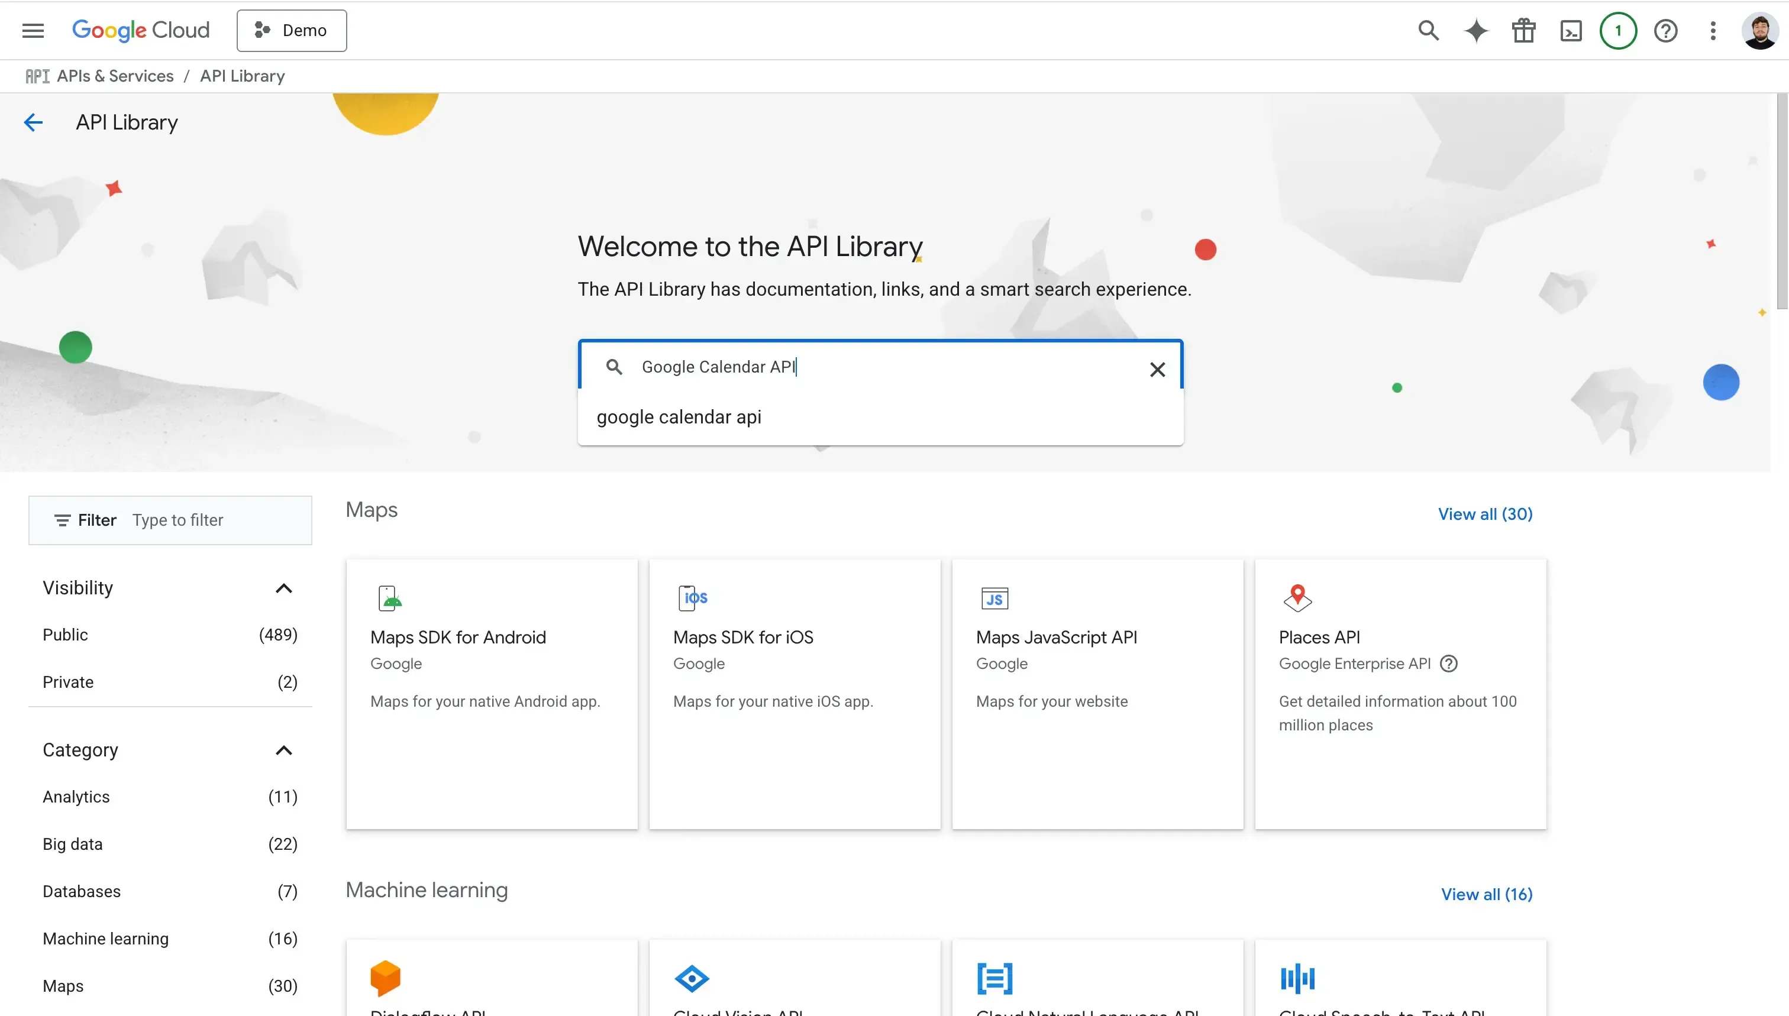Screen dimensions: 1789x1016
Task: Go to APIs & Services breadcrumb
Action: pyautogui.click(x=115, y=76)
